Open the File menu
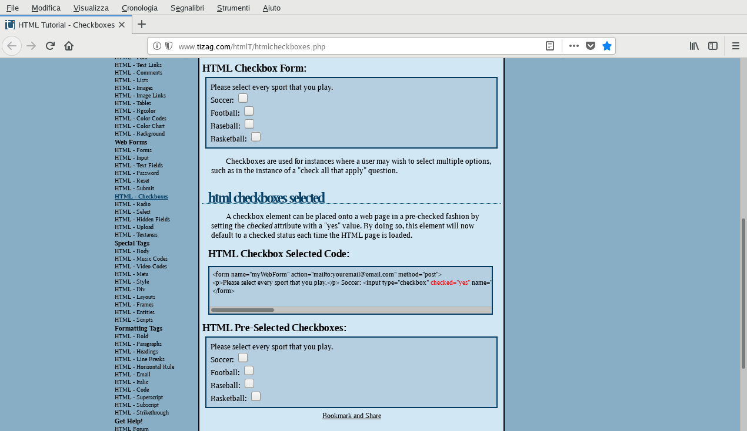 pos(12,8)
